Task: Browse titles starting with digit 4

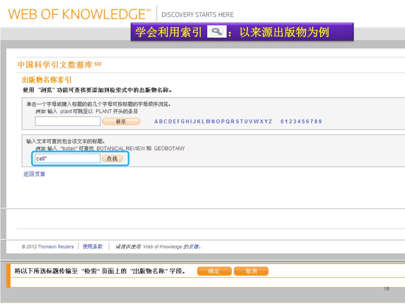Action: [x=299, y=122]
